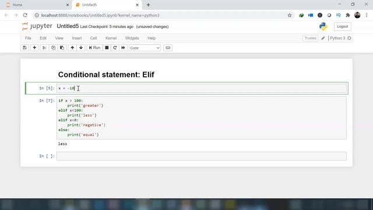Screen dimensions: 373x210
Task: Open the Kernel menu
Action: (x=111, y=38)
